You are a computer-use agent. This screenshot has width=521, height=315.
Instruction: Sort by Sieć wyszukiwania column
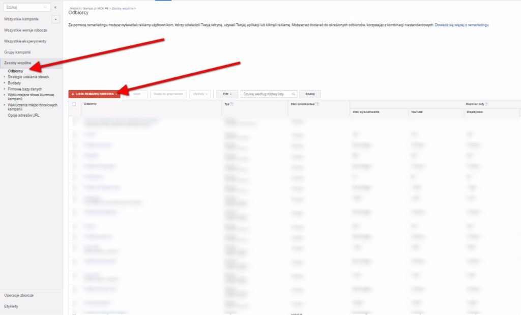366,112
